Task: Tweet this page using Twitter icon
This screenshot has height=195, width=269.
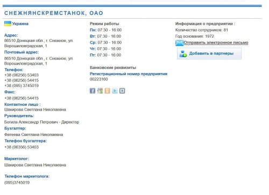Action: click(115, 91)
